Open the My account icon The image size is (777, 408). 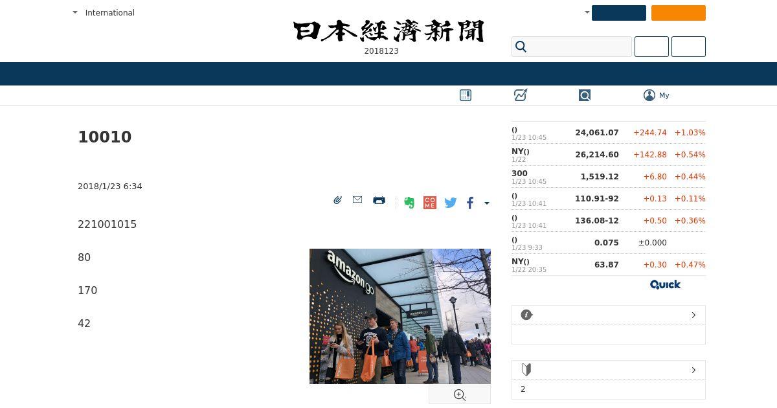649,95
